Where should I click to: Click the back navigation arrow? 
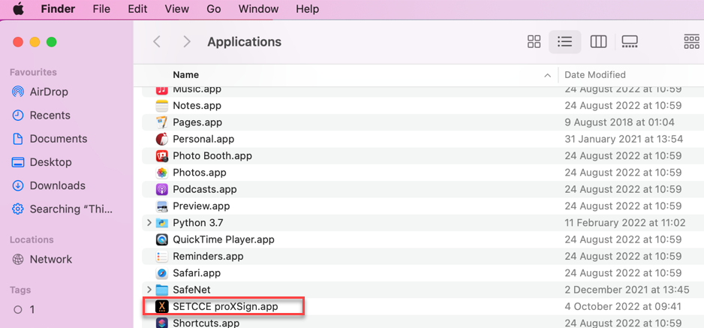coord(157,42)
